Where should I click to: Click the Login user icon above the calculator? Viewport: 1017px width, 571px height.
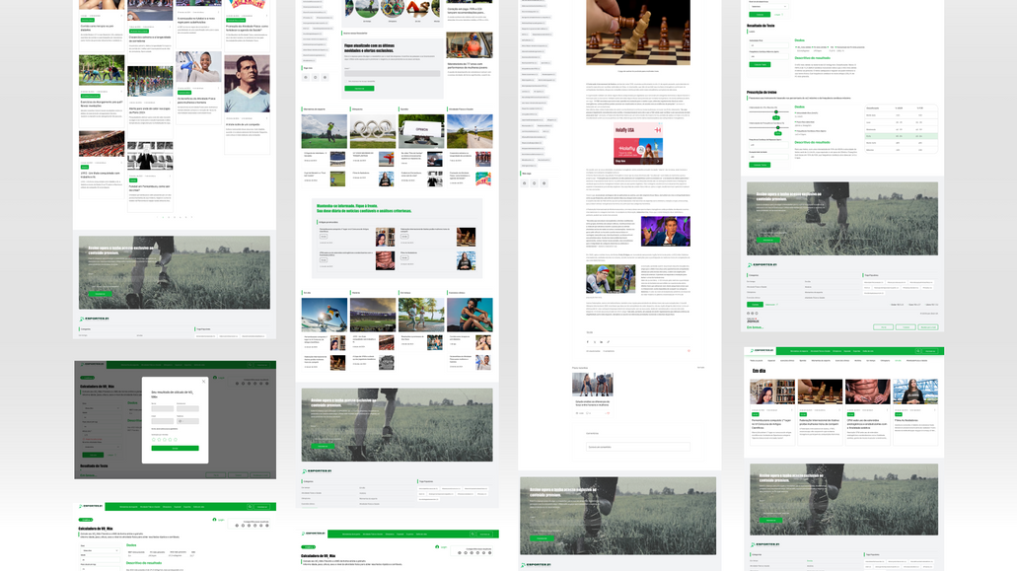215,378
